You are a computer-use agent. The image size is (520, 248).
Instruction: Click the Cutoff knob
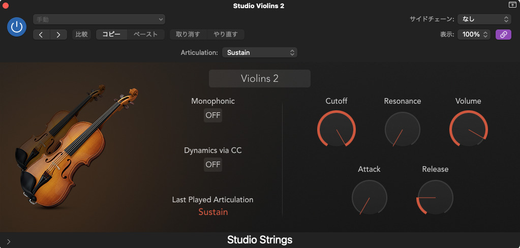(x=337, y=129)
